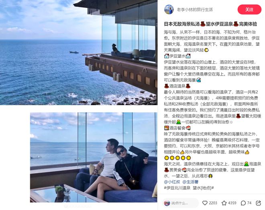265x210 pixels.
Task: Click faint image pagination dots below photo
Action: 77,206
